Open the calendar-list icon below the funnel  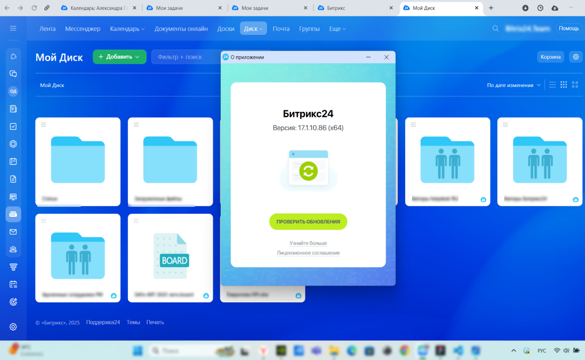(x=13, y=284)
